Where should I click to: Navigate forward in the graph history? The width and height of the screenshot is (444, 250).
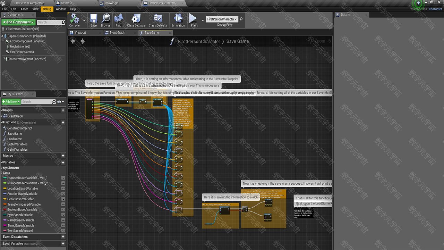(83, 41)
